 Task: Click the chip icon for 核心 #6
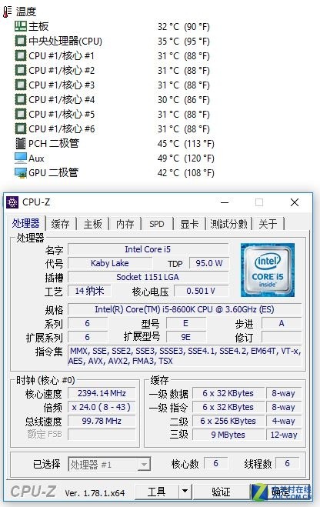tap(20, 128)
